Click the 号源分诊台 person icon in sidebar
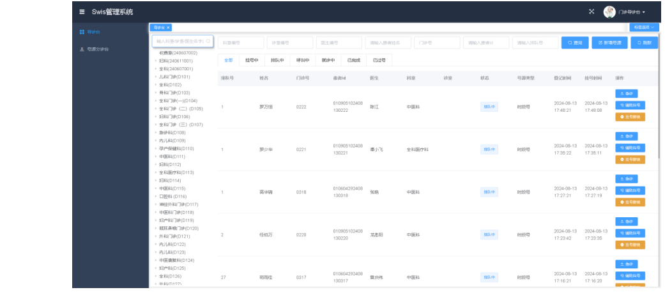 (x=82, y=49)
